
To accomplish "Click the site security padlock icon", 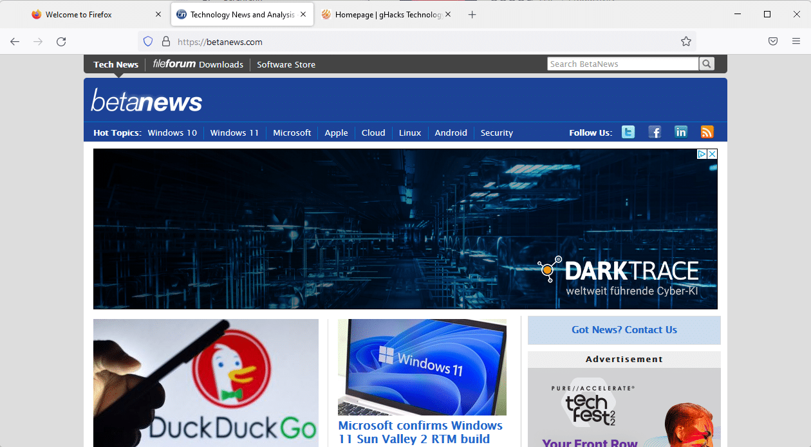I will 166,42.
